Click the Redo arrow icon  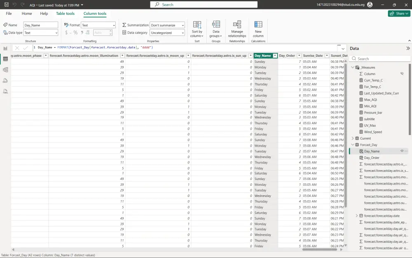(23, 5)
